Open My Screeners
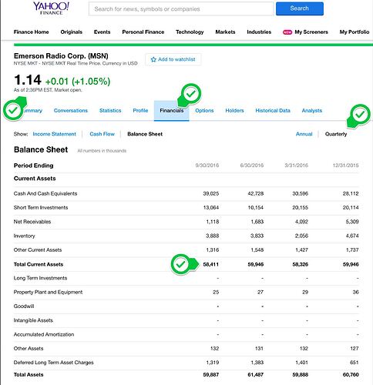The height and width of the screenshot is (385, 373). pos(311,32)
